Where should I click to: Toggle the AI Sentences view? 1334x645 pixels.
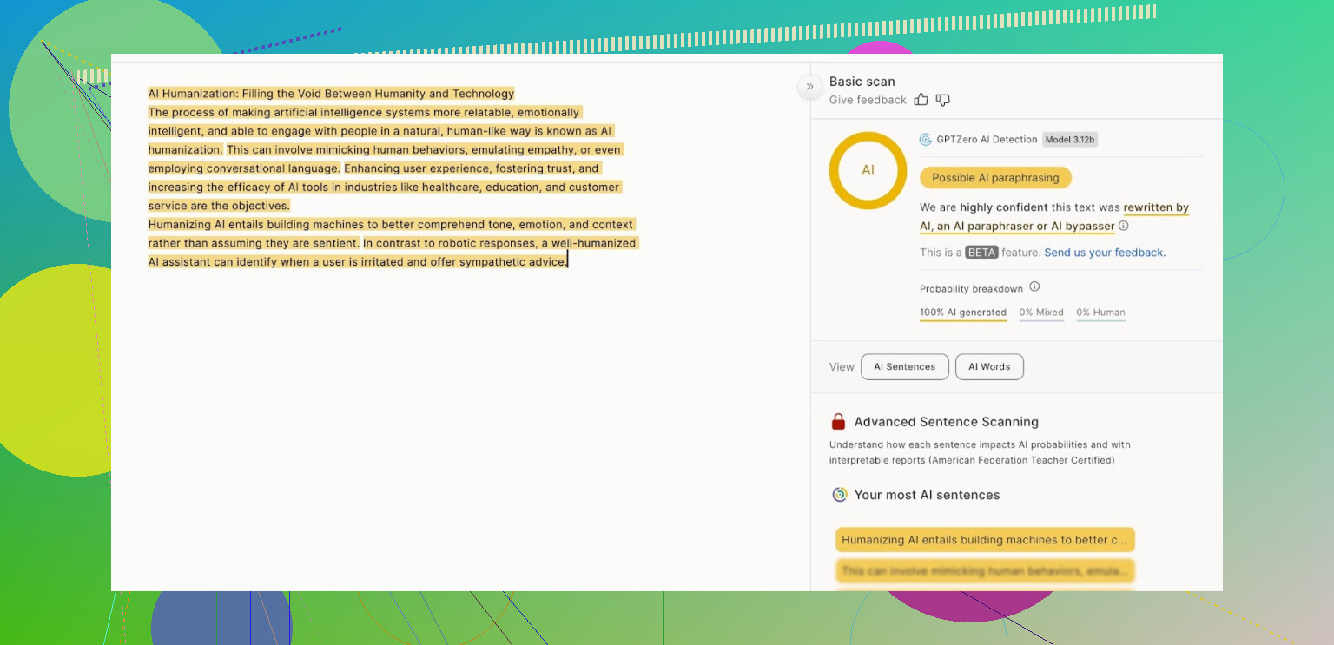[x=904, y=367]
